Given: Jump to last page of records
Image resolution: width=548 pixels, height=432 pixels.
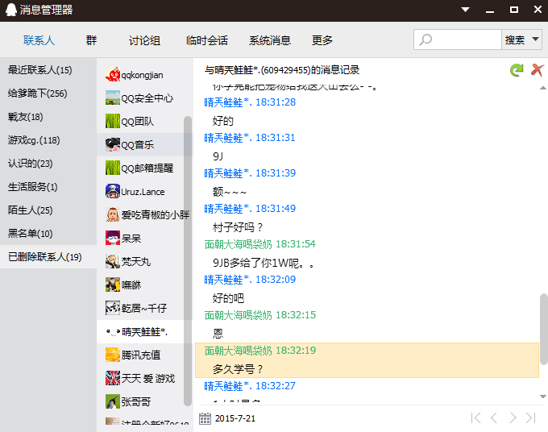Looking at the screenshot, I should (530, 417).
